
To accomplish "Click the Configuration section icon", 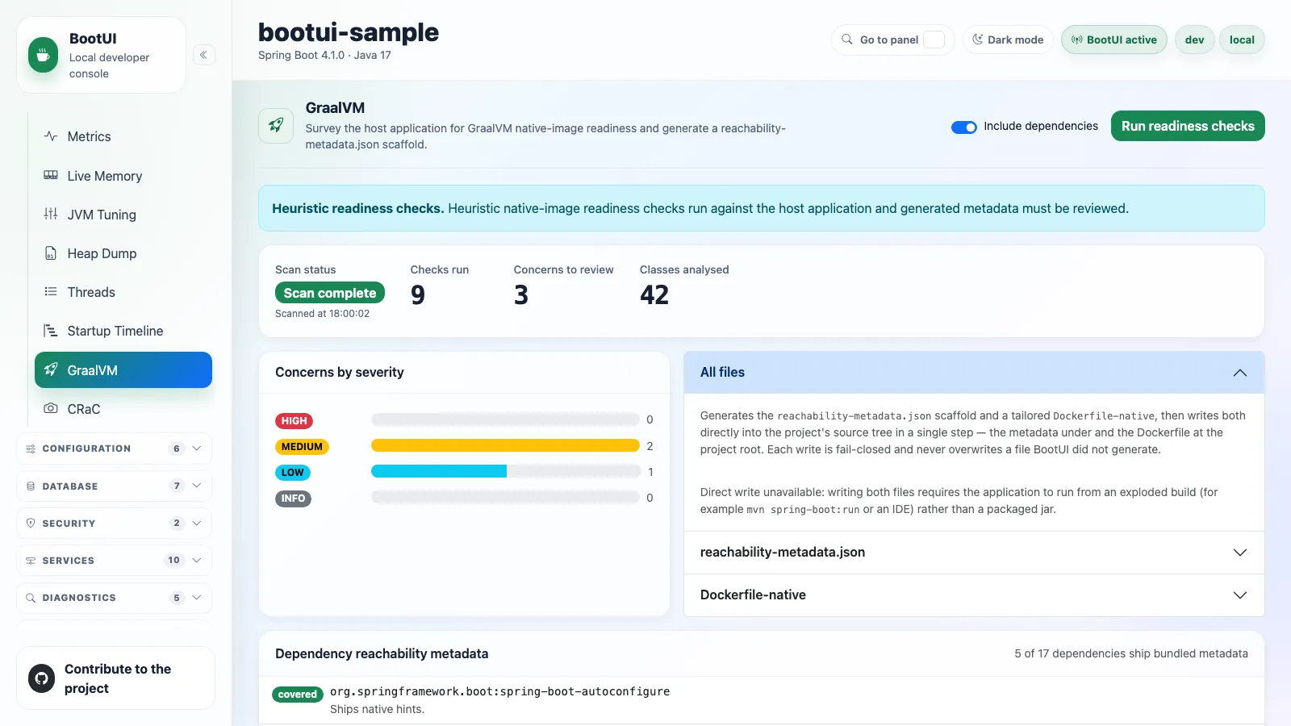I will coord(31,449).
